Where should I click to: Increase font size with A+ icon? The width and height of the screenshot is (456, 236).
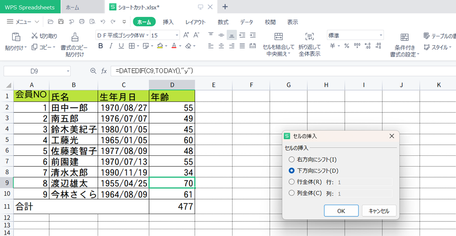click(187, 35)
